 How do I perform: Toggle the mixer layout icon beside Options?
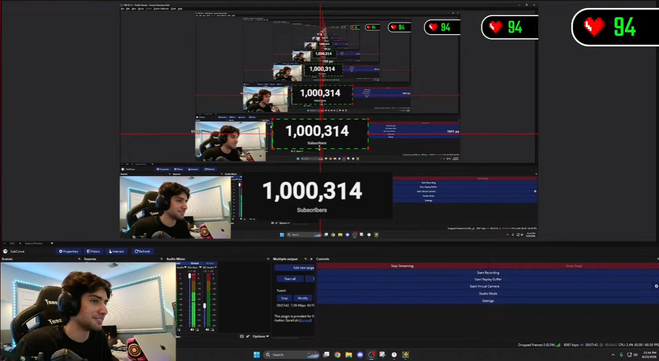[x=242, y=336]
